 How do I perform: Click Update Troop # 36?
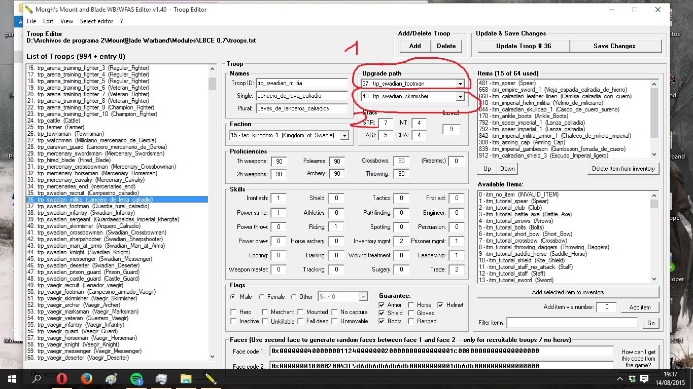point(523,46)
